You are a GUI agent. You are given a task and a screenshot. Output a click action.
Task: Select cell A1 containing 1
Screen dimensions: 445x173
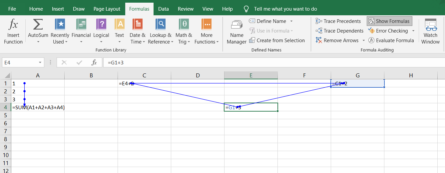[x=38, y=83]
